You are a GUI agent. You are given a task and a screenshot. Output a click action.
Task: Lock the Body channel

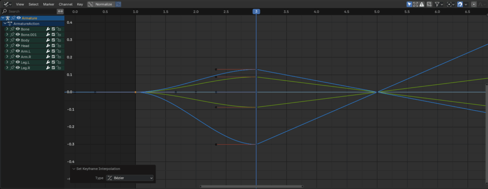coord(59,40)
